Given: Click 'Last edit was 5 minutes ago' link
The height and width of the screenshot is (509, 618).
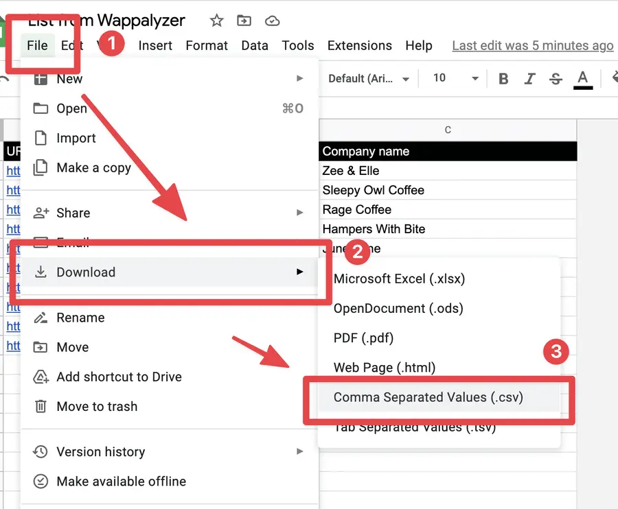Looking at the screenshot, I should [x=532, y=46].
